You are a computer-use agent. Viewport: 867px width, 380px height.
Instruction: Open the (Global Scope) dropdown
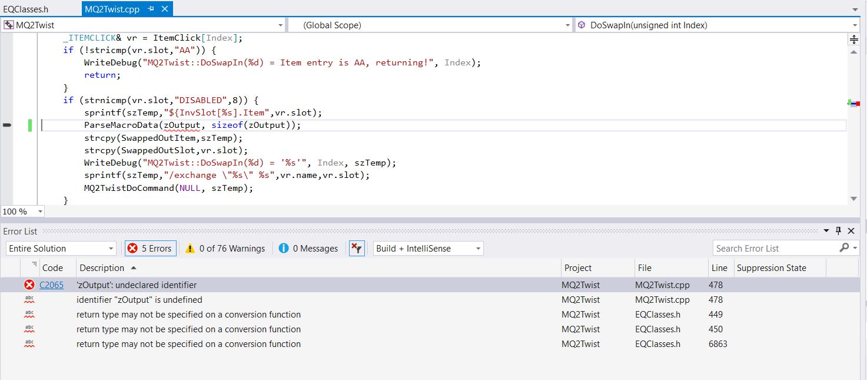(x=567, y=25)
